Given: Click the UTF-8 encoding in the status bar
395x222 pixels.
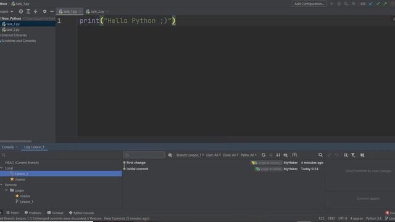Looking at the screenshot, I should (343, 218).
